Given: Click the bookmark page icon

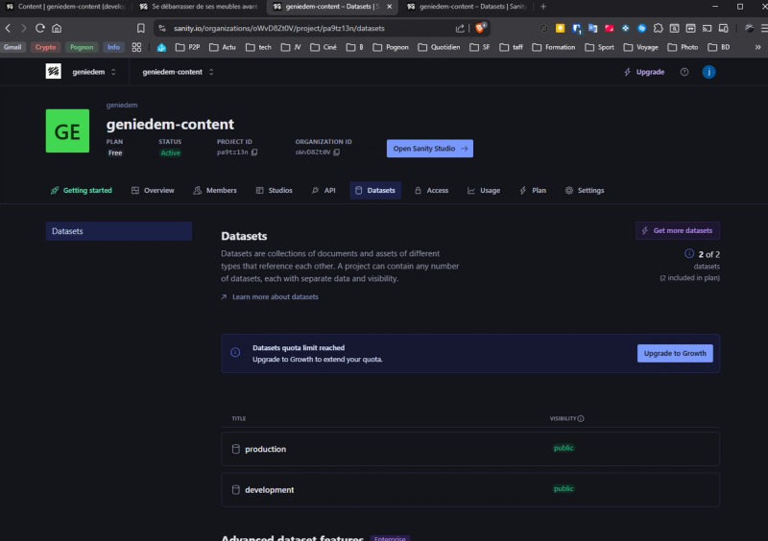Looking at the screenshot, I should coord(141,29).
